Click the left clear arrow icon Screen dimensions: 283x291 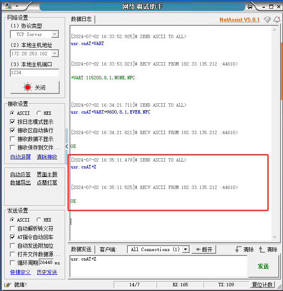pyautogui.click(x=238, y=249)
